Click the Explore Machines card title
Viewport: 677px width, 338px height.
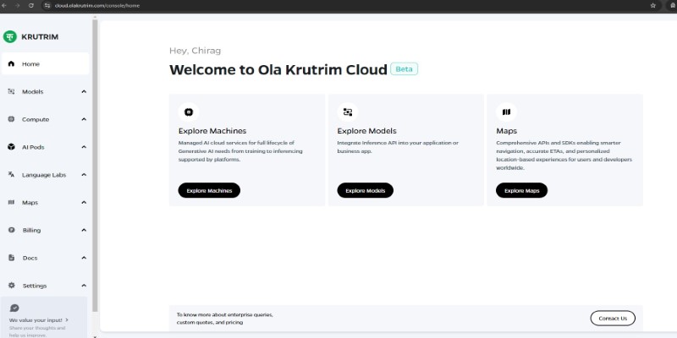pyautogui.click(x=212, y=131)
